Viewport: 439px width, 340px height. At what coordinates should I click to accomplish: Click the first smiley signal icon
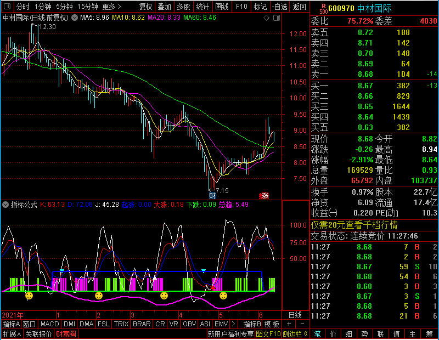click(x=29, y=296)
